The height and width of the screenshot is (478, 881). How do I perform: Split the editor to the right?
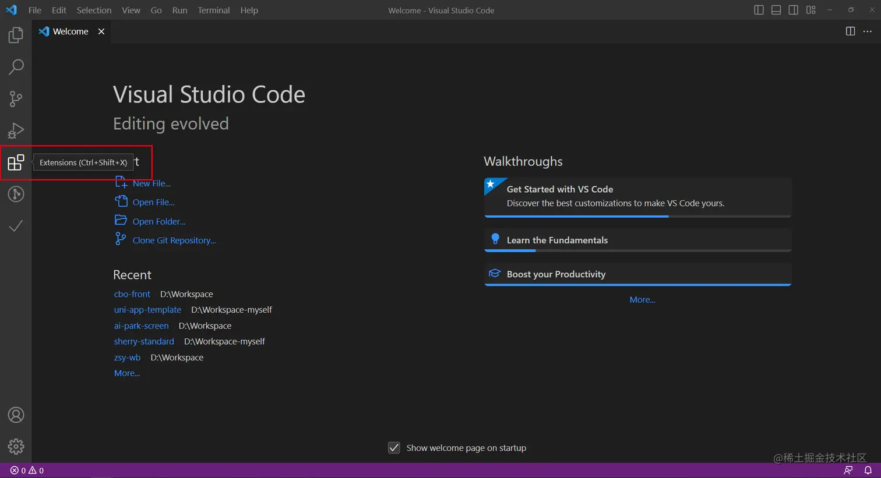851,31
